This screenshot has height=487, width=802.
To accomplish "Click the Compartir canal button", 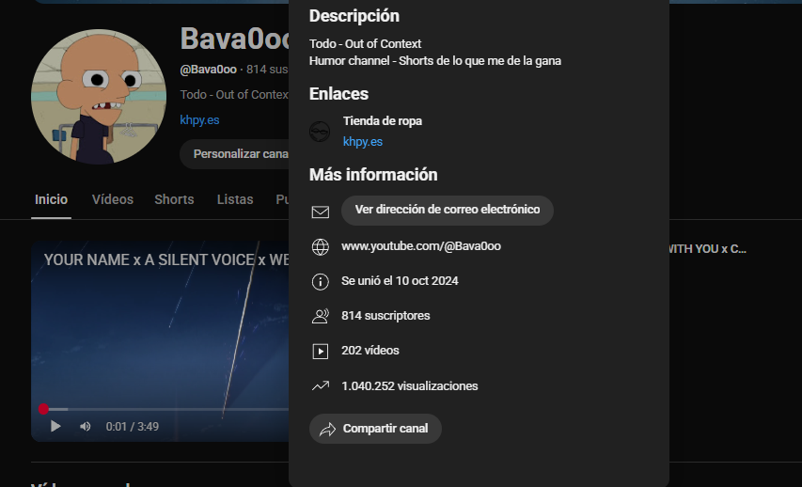I will pyautogui.click(x=375, y=429).
